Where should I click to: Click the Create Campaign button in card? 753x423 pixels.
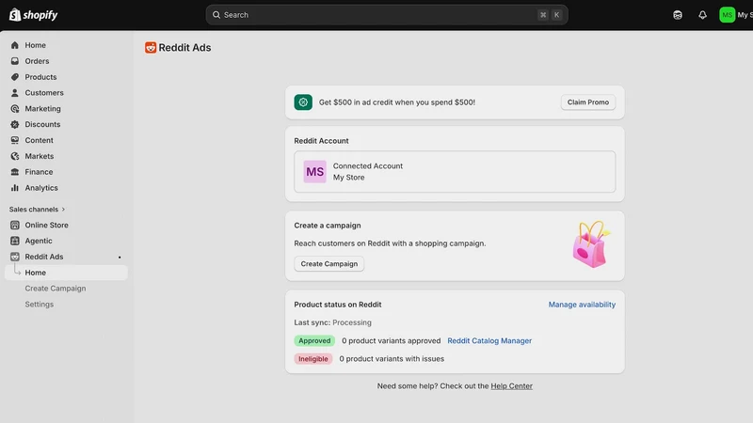(328, 264)
